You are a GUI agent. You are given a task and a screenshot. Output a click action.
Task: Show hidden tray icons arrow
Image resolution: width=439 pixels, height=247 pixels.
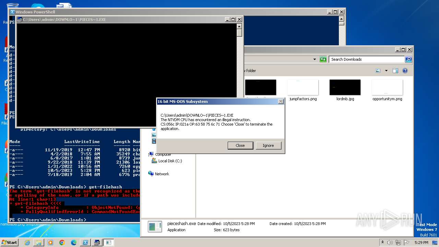[x=382, y=242]
